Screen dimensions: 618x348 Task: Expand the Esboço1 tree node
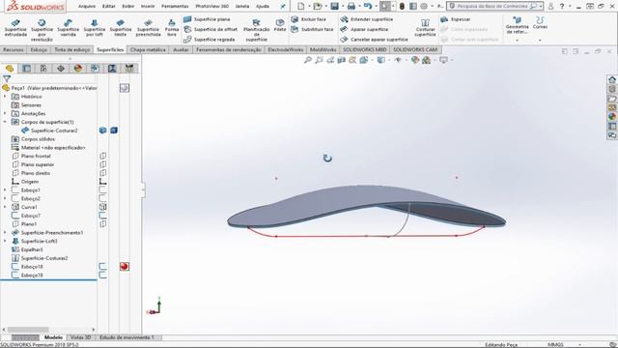coord(5,190)
